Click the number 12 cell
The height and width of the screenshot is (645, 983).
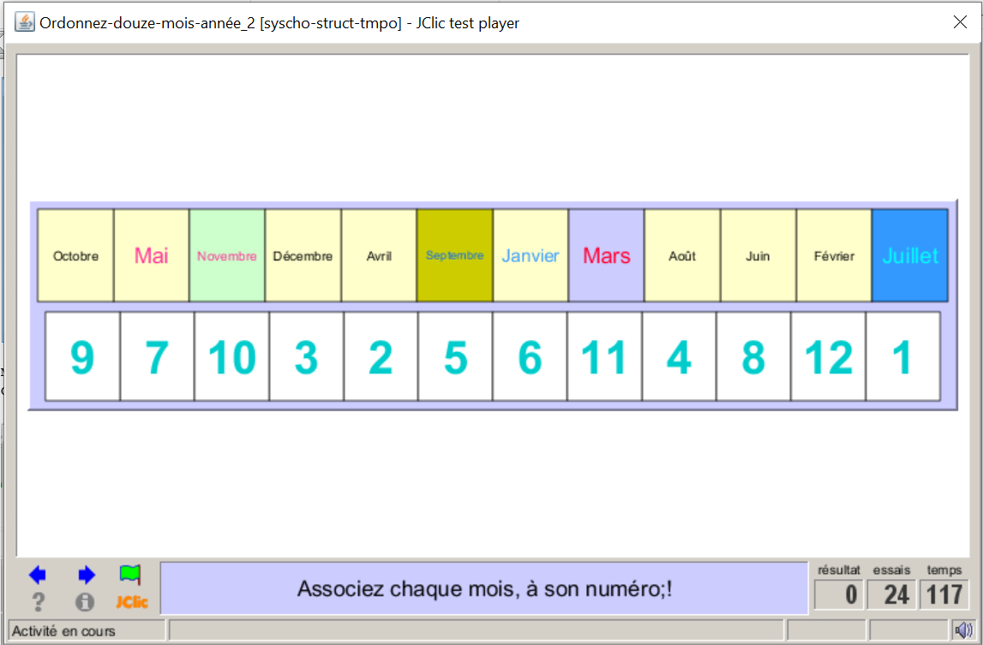pos(828,356)
